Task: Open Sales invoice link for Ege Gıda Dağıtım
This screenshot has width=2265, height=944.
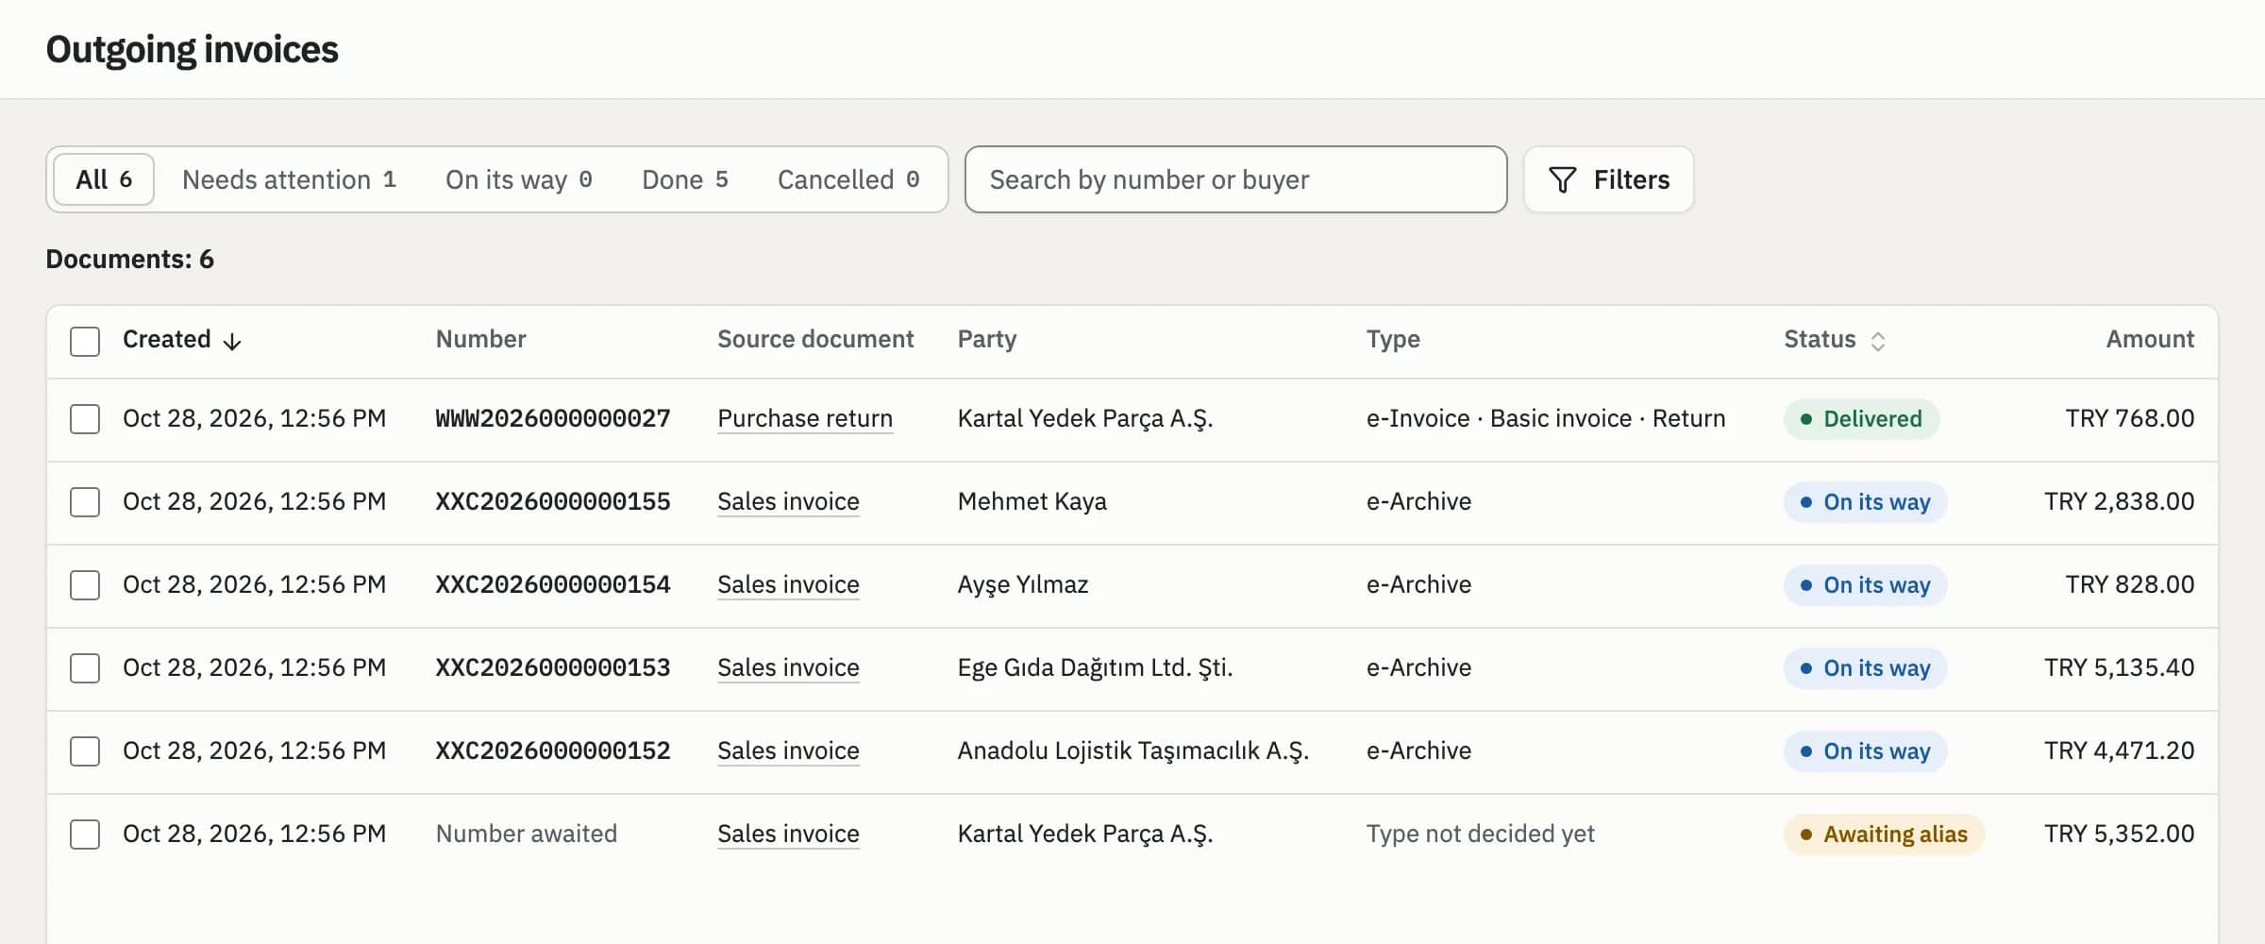Action: tap(788, 667)
